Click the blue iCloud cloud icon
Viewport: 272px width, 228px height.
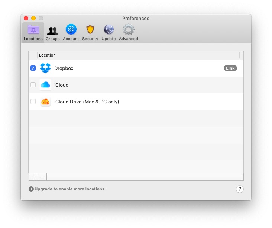pos(45,85)
